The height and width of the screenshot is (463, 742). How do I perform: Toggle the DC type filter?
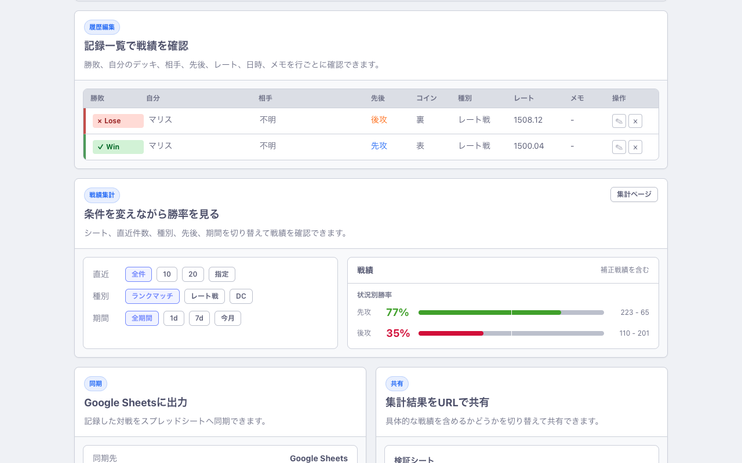pyautogui.click(x=241, y=296)
